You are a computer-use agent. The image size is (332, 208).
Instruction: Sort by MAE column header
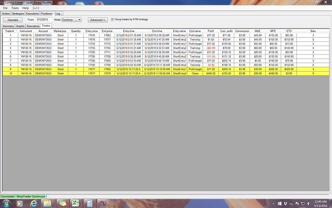coord(257,31)
